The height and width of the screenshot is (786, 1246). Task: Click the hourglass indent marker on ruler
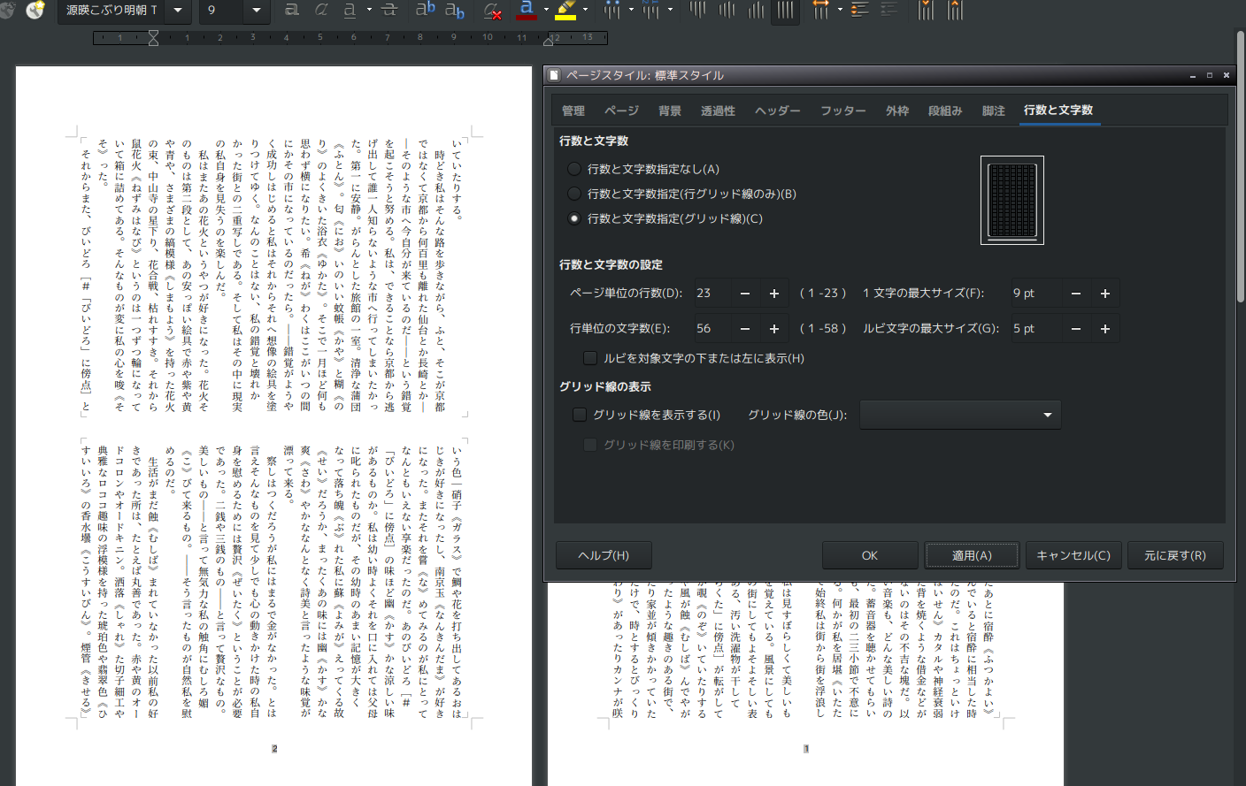click(x=153, y=38)
